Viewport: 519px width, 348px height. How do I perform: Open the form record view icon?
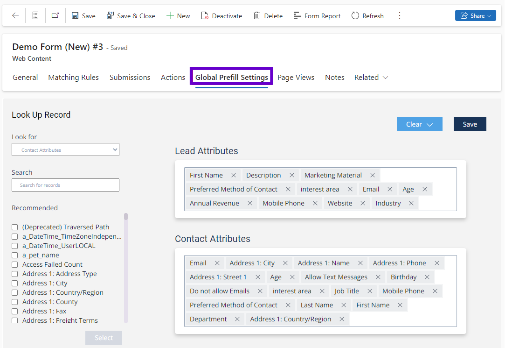35,15
